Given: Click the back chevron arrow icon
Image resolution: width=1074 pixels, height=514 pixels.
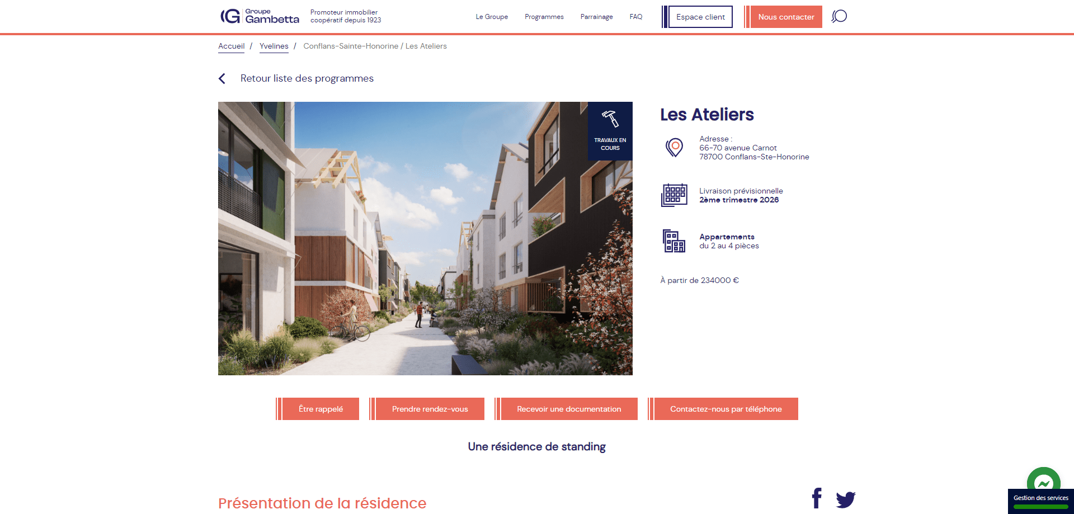Looking at the screenshot, I should click(222, 79).
